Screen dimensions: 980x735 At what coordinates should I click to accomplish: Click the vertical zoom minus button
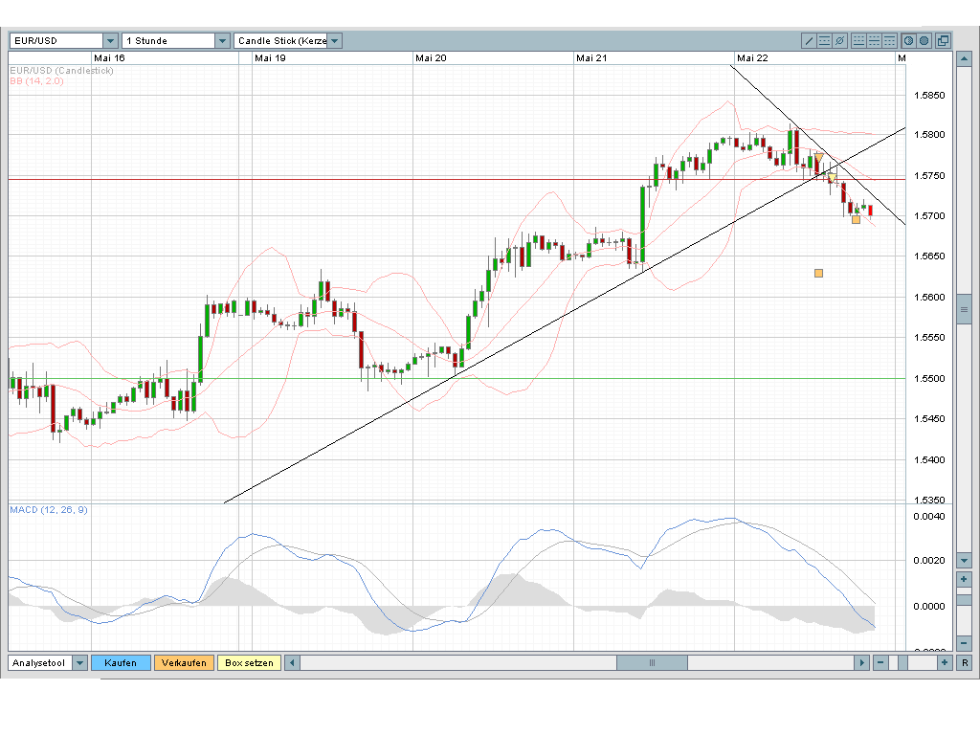[x=964, y=642]
